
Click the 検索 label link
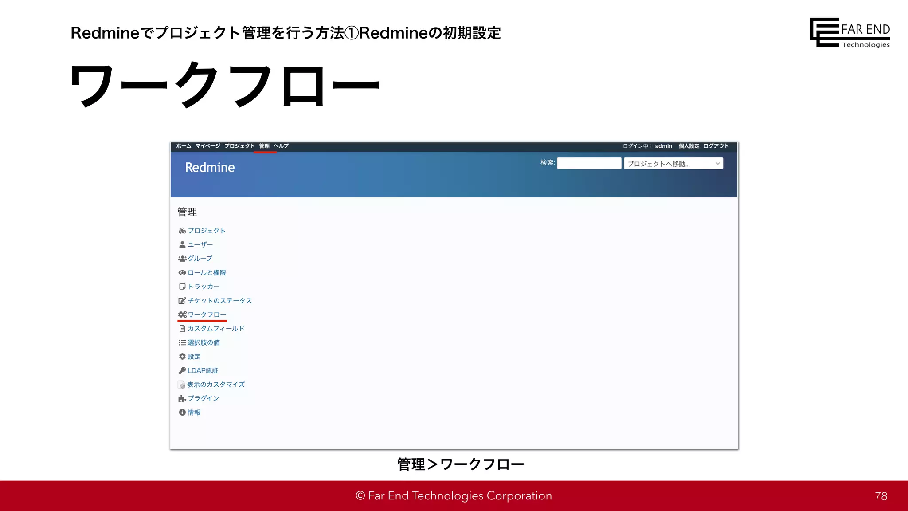pos(548,163)
